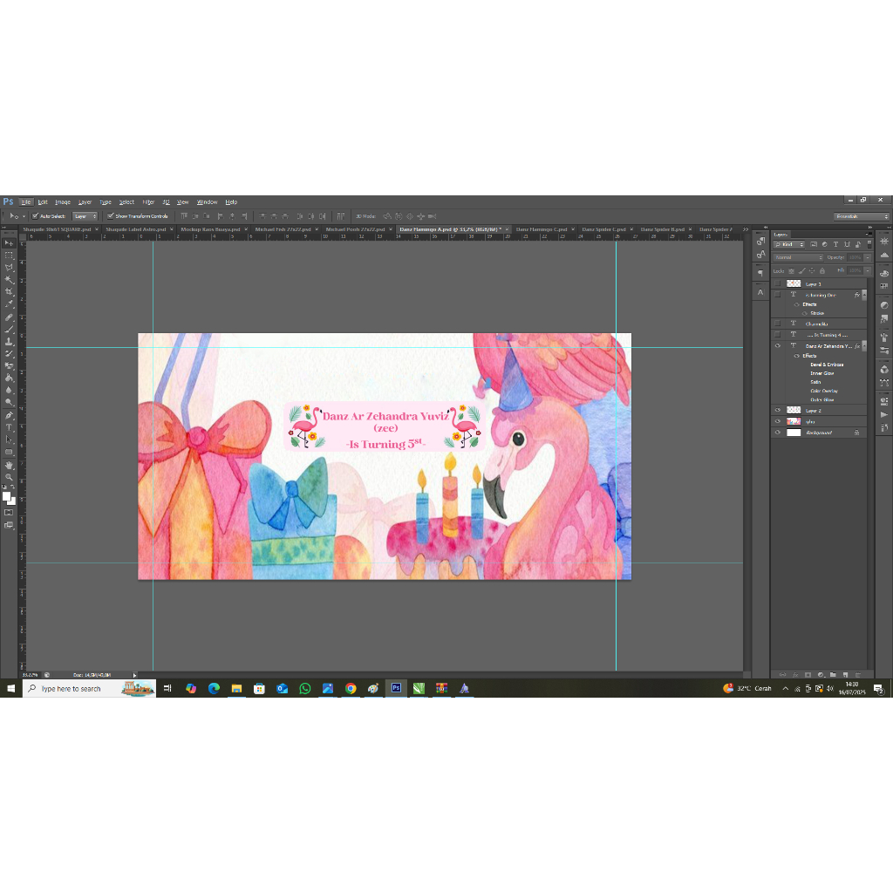Toggle the Auto-Select checkbox
Screen dimensions: 893x893
click(x=36, y=216)
